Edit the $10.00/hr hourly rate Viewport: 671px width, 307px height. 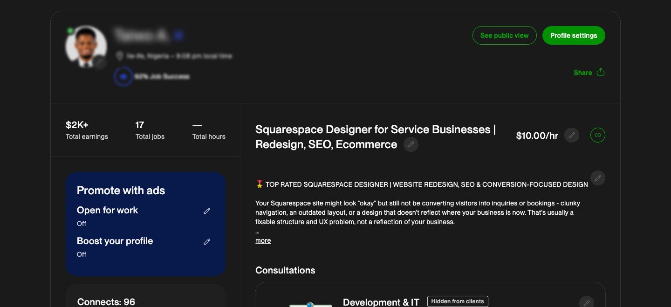click(572, 136)
